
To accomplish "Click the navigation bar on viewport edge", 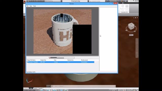I will coord(137,48).
